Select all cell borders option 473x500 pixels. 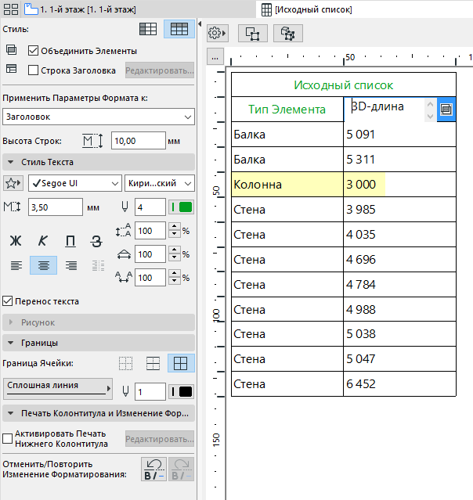(x=182, y=363)
